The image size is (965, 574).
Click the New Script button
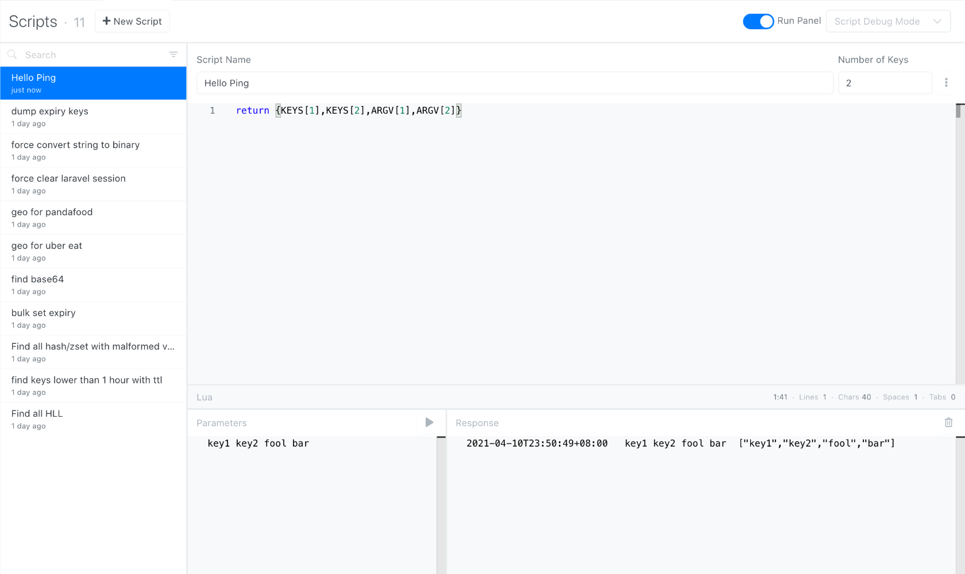click(132, 21)
